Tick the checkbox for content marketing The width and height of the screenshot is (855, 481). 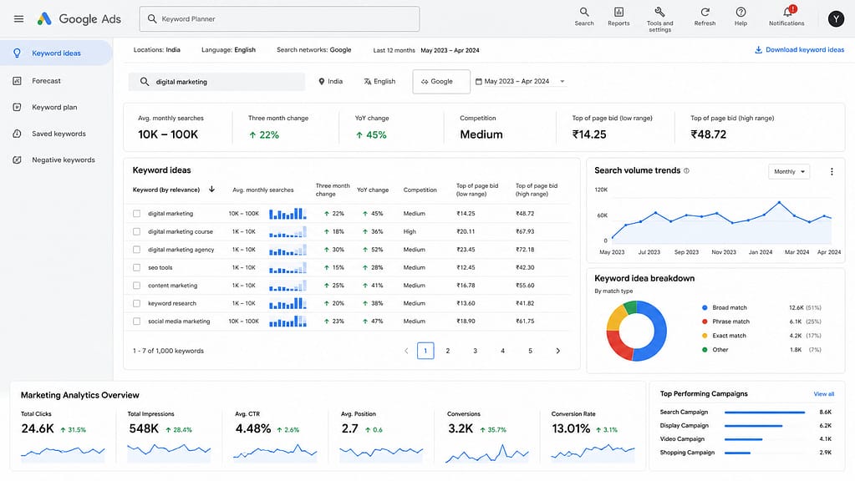coord(137,286)
